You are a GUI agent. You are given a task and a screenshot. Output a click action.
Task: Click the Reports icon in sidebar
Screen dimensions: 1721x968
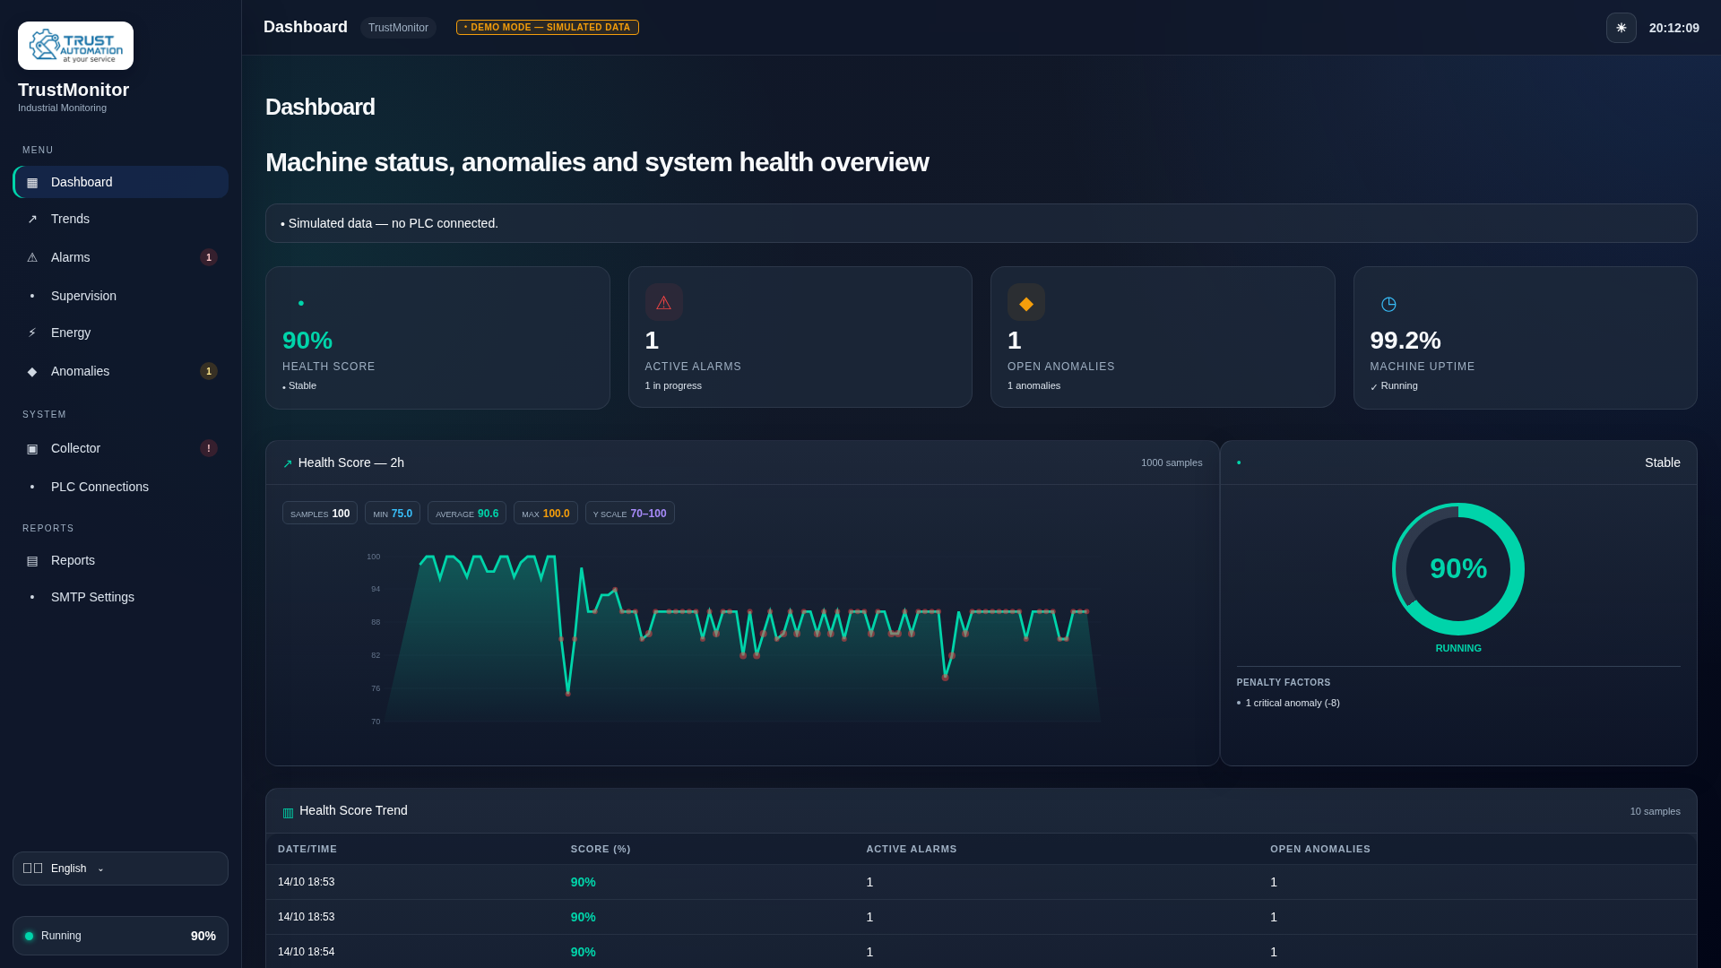click(x=32, y=560)
